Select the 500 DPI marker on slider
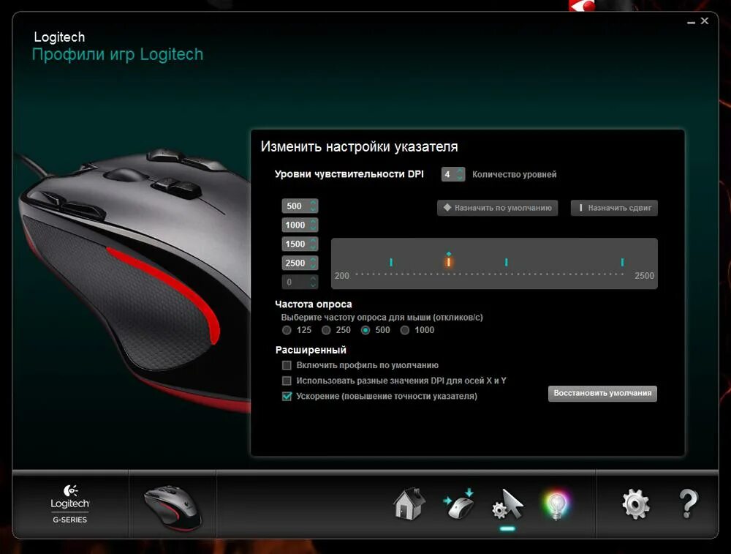 (x=391, y=262)
